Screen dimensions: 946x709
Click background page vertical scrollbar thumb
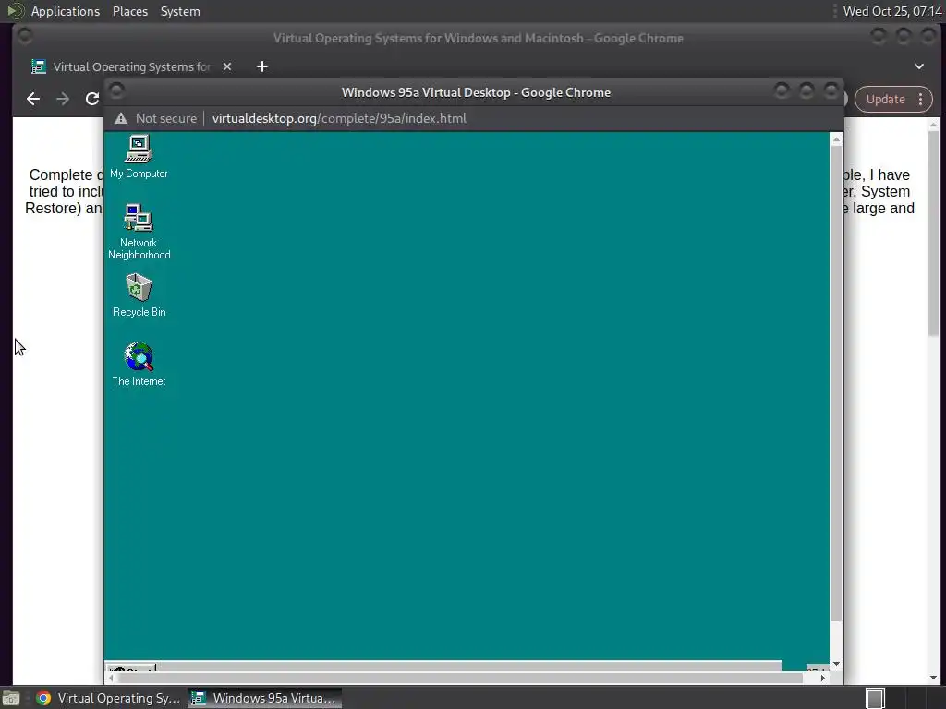[x=933, y=234]
